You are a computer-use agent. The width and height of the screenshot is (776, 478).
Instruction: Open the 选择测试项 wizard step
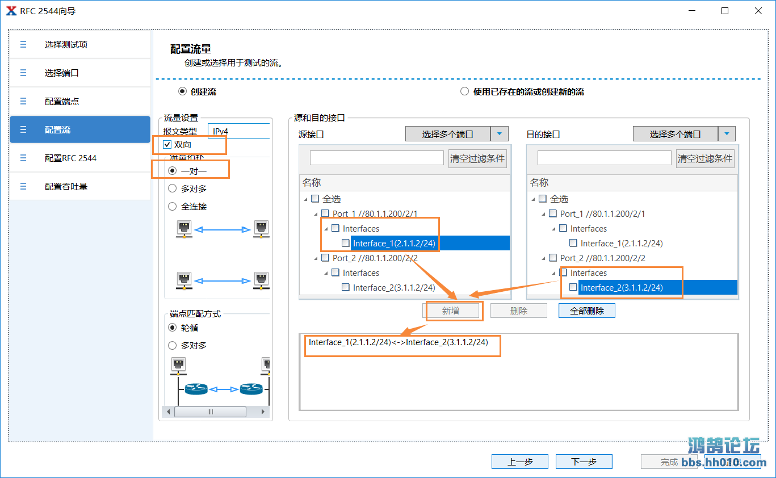pos(80,44)
